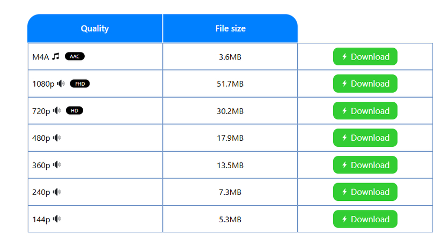Download the 720p 30.2MB video
Screen dimensions: 434x241
[365, 111]
